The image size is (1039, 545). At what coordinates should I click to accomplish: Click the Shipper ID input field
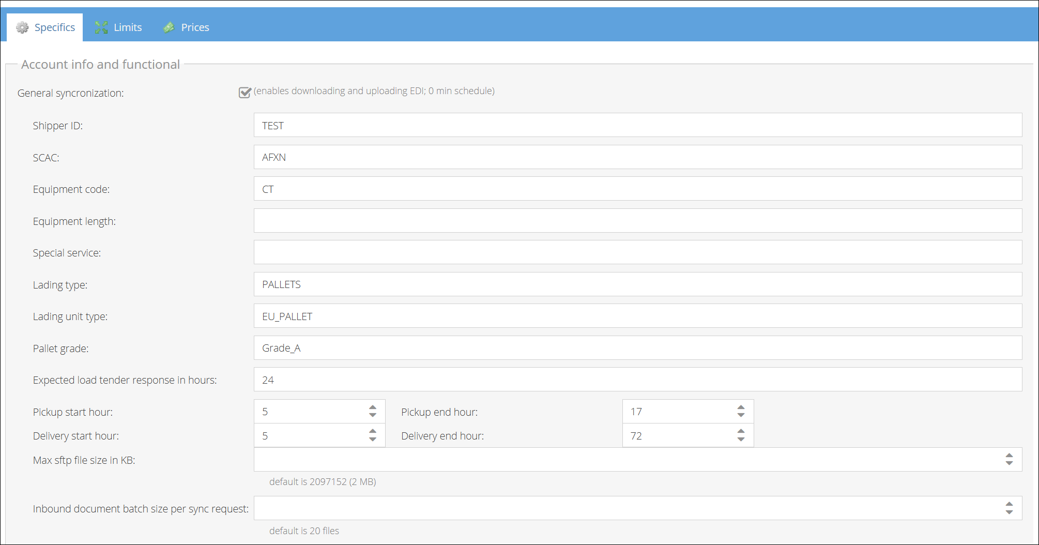(x=637, y=125)
